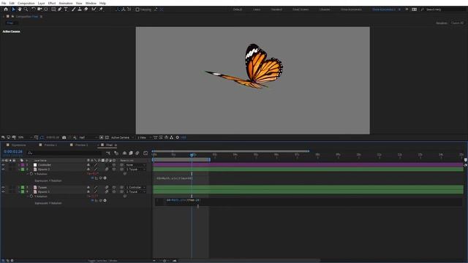
Task: Select the Hand tool
Action: coord(20,9)
